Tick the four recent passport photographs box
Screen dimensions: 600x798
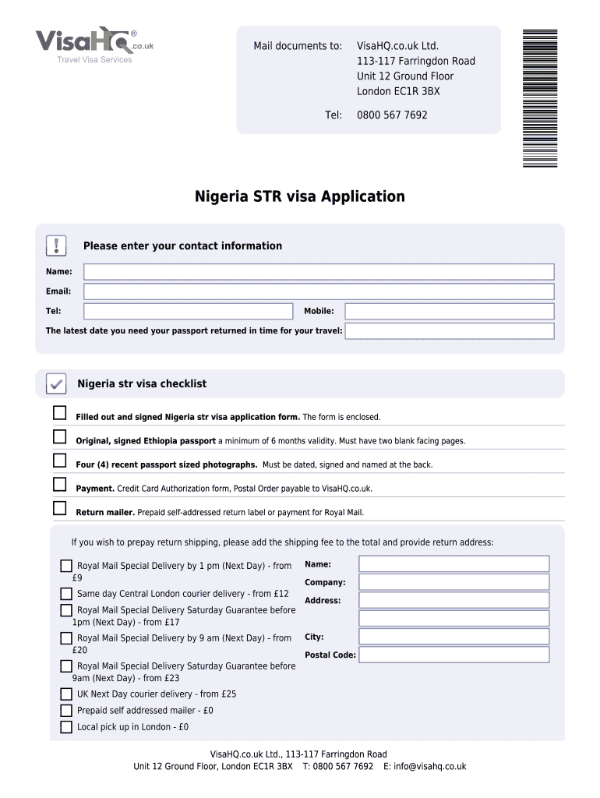60,461
